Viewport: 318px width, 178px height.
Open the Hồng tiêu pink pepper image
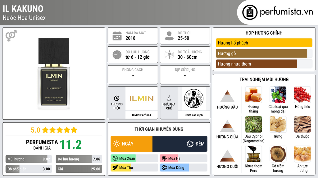click(x=302, y=95)
